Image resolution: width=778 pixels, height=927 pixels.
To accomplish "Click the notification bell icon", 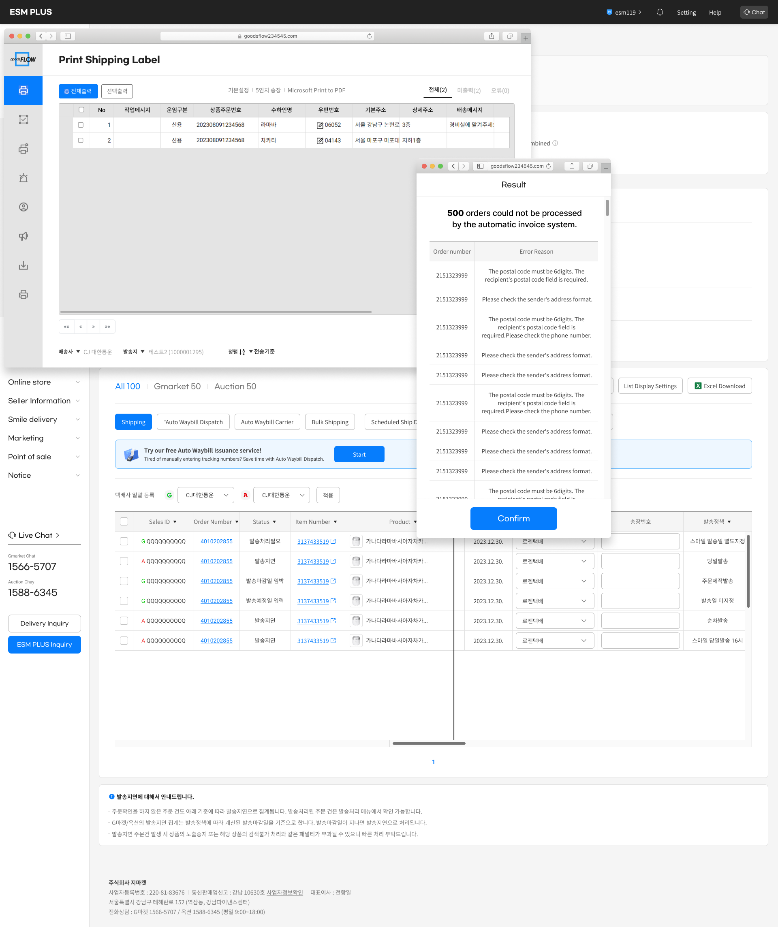I will tap(660, 13).
